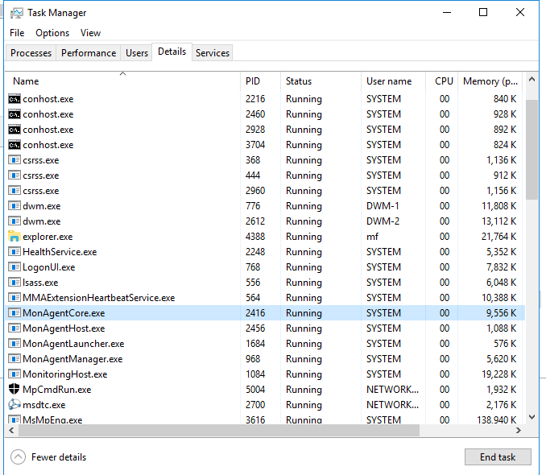546x475 pixels.
Task: Click the dwm.exe icon for PID 776
Action: click(14, 206)
